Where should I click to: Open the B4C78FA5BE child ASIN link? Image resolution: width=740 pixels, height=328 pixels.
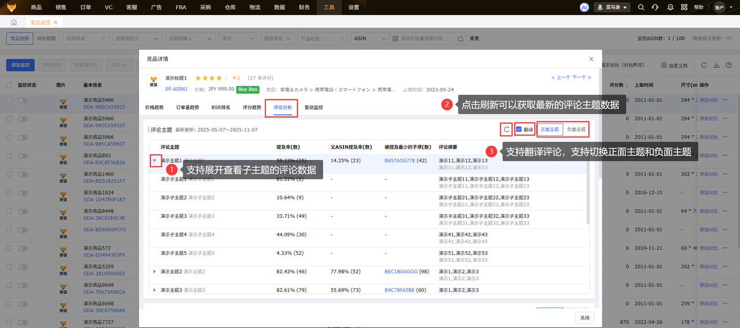point(400,290)
